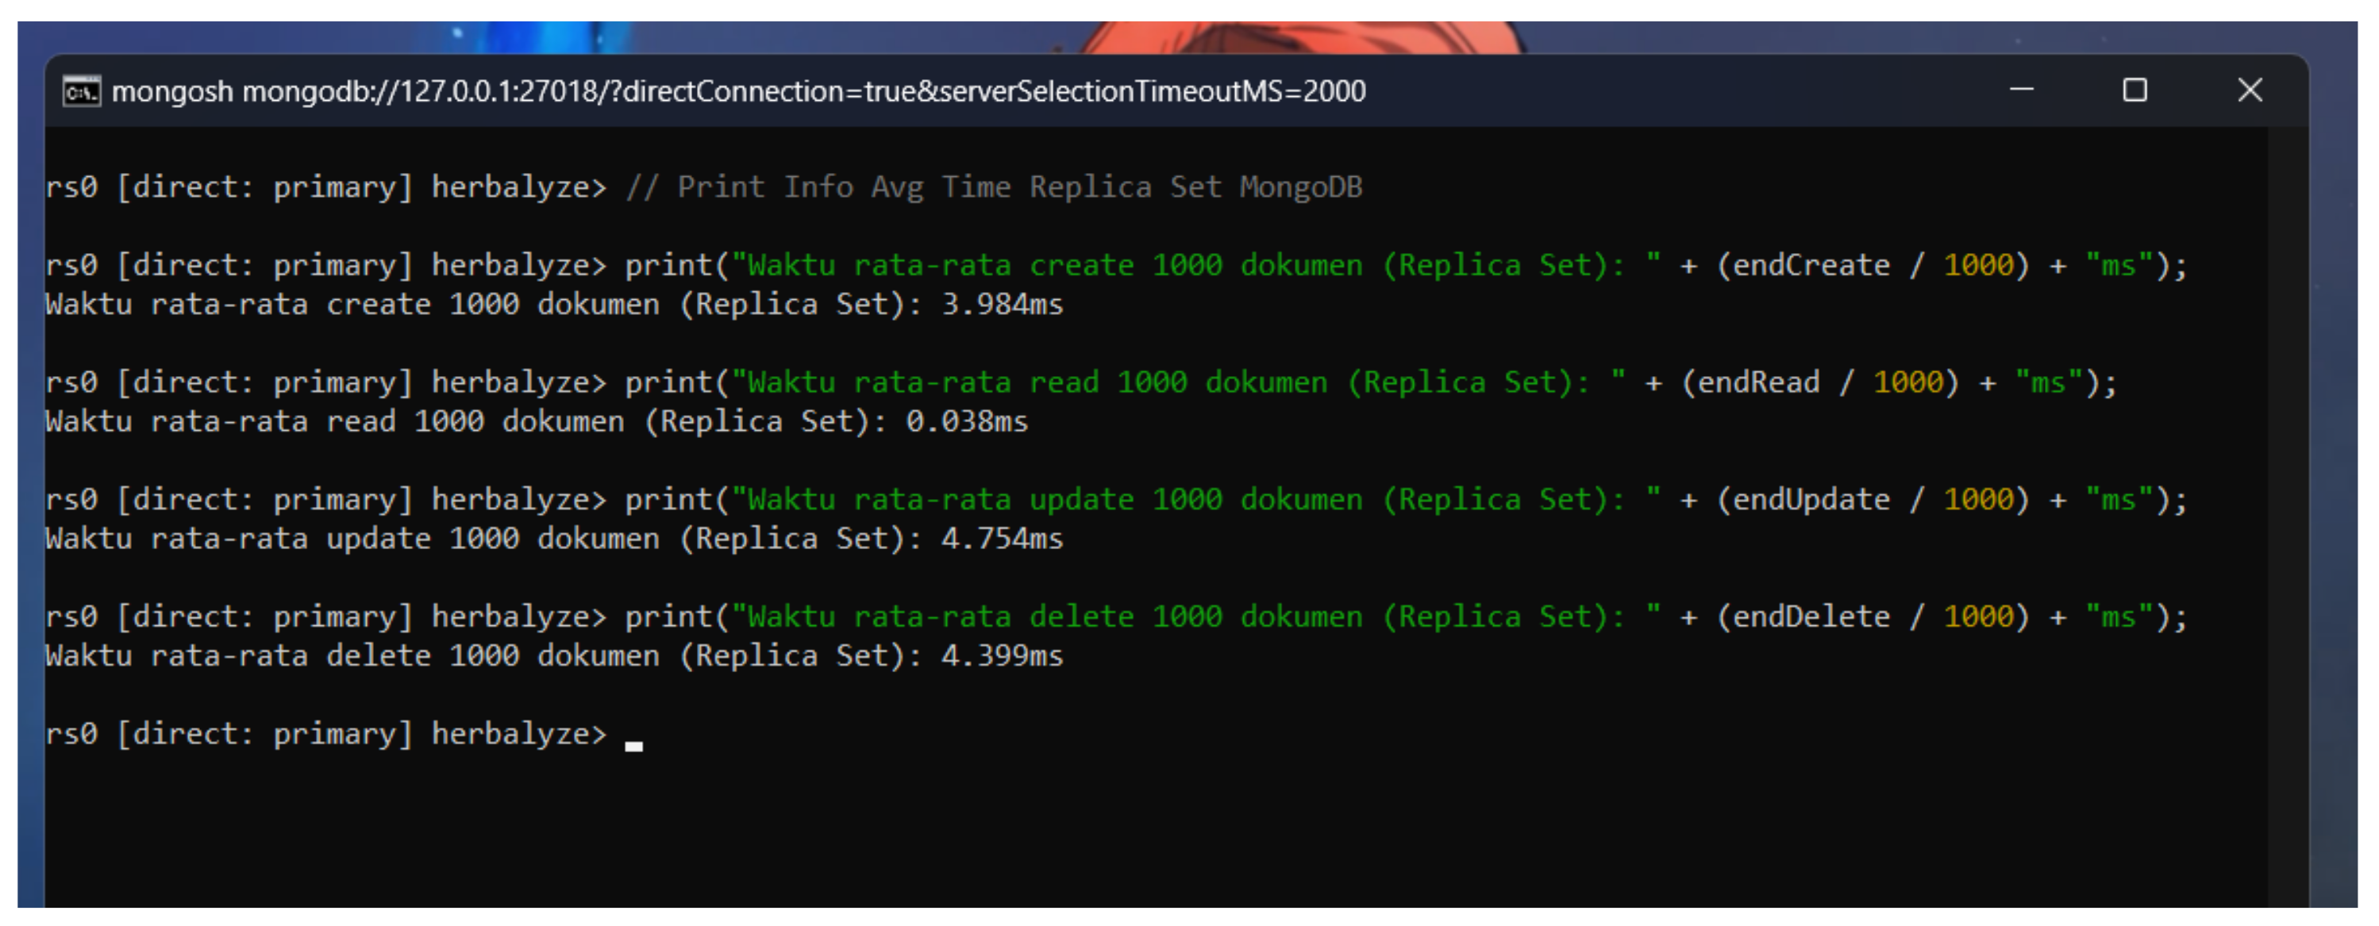Screen dimensions: 2379x926
Task: Click the empty terminal area below the prompt
Action: tap(1108, 831)
